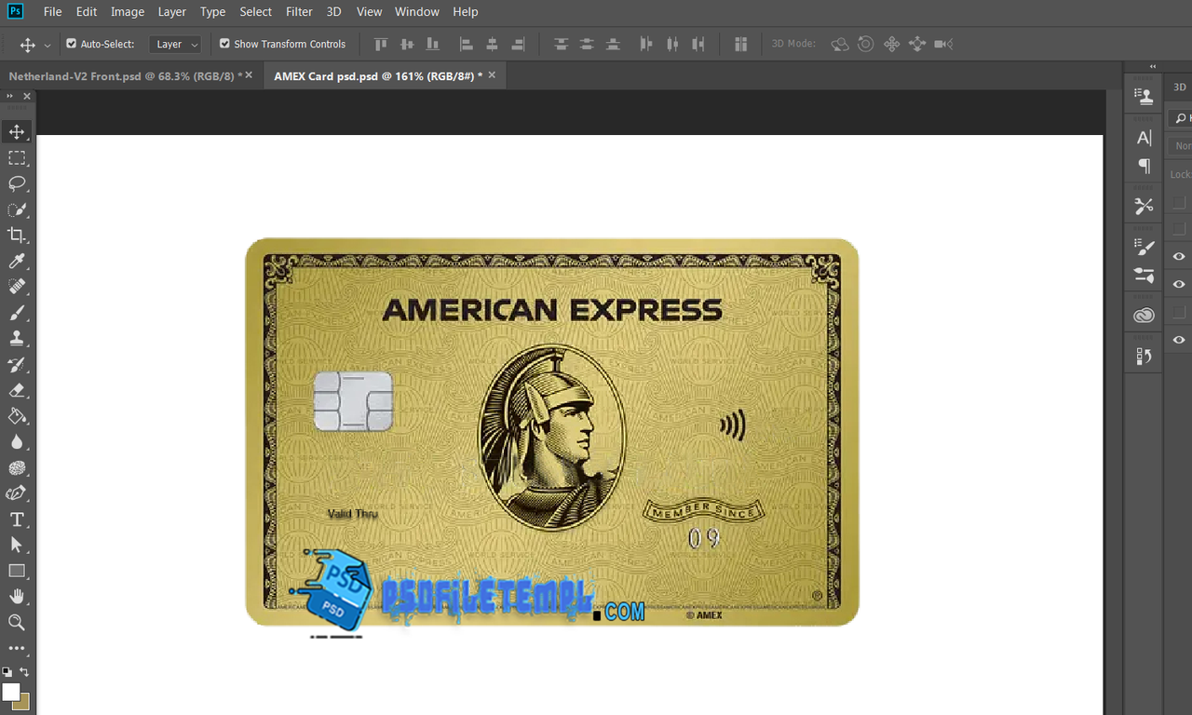
Task: Open the Auto-Select Layer dropdown
Action: coord(175,44)
